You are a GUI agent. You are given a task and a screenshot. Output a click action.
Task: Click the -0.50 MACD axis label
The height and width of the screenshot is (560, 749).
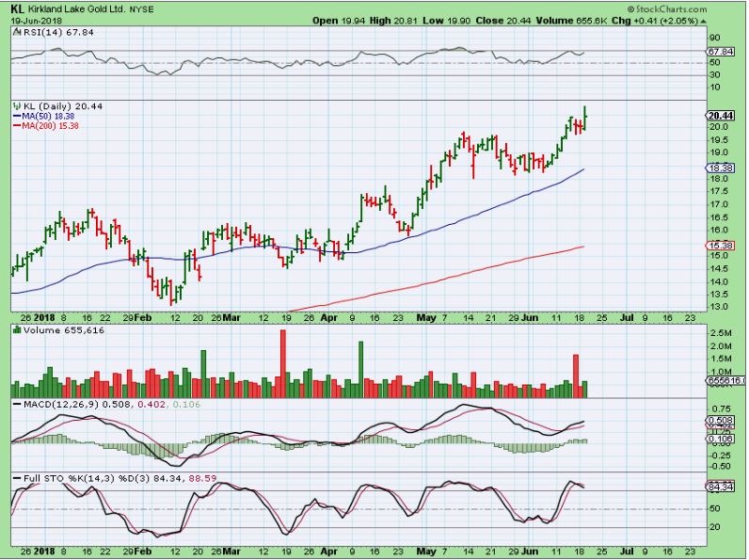[x=720, y=466]
